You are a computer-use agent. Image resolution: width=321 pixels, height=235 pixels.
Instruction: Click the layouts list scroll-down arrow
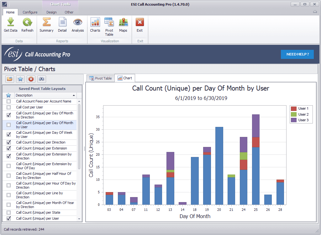[x=79, y=219]
